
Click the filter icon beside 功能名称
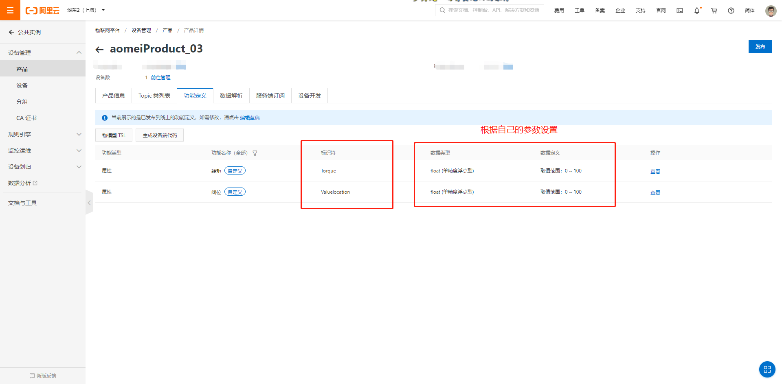255,153
